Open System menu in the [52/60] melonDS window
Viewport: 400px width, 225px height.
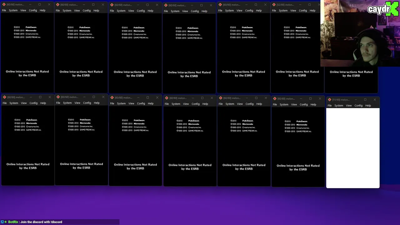coord(283,11)
